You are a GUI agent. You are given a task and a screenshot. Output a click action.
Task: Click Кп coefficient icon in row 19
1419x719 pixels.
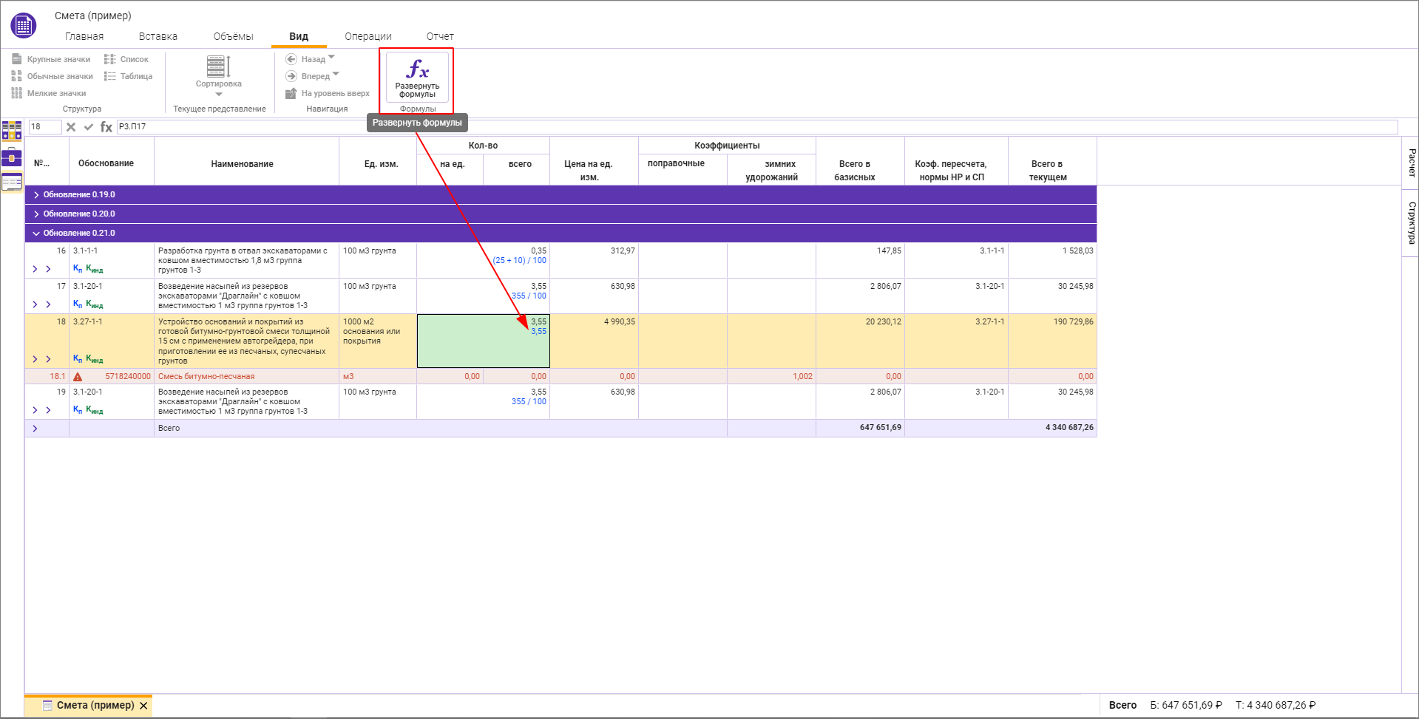point(78,409)
